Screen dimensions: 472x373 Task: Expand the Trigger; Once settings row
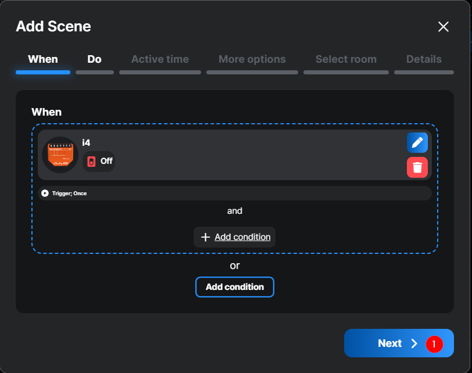tap(234, 193)
